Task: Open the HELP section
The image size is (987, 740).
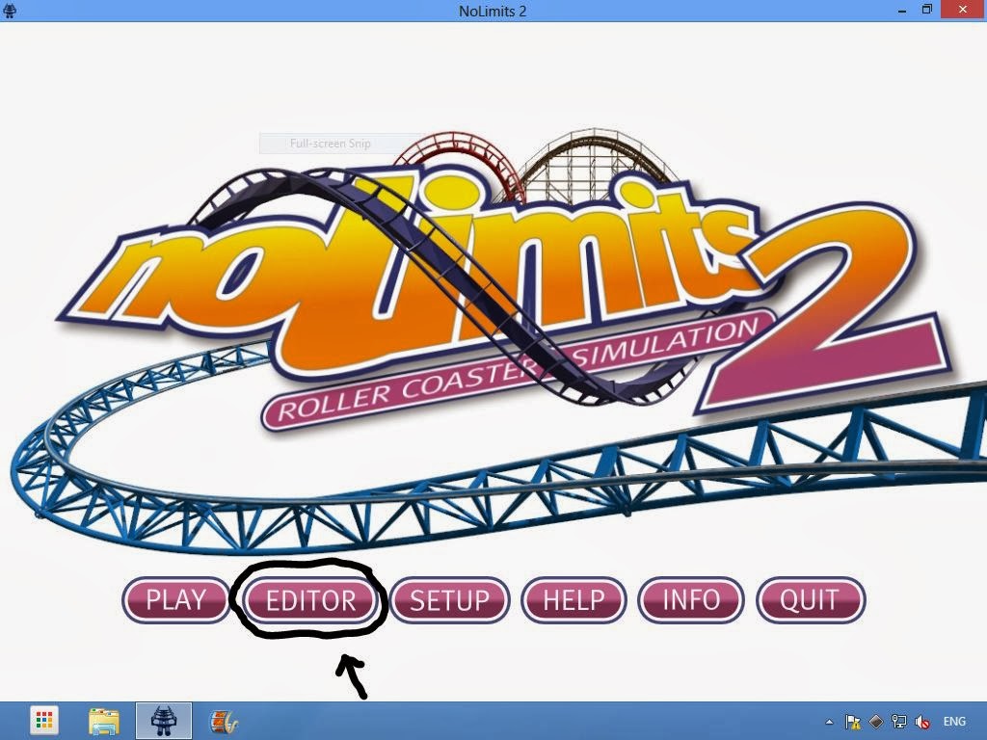Action: (x=574, y=600)
